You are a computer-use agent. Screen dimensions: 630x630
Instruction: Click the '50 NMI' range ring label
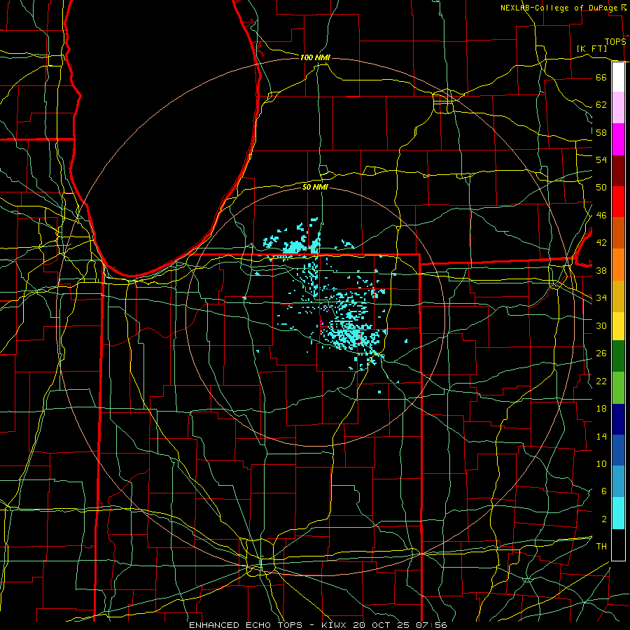pyautogui.click(x=315, y=187)
